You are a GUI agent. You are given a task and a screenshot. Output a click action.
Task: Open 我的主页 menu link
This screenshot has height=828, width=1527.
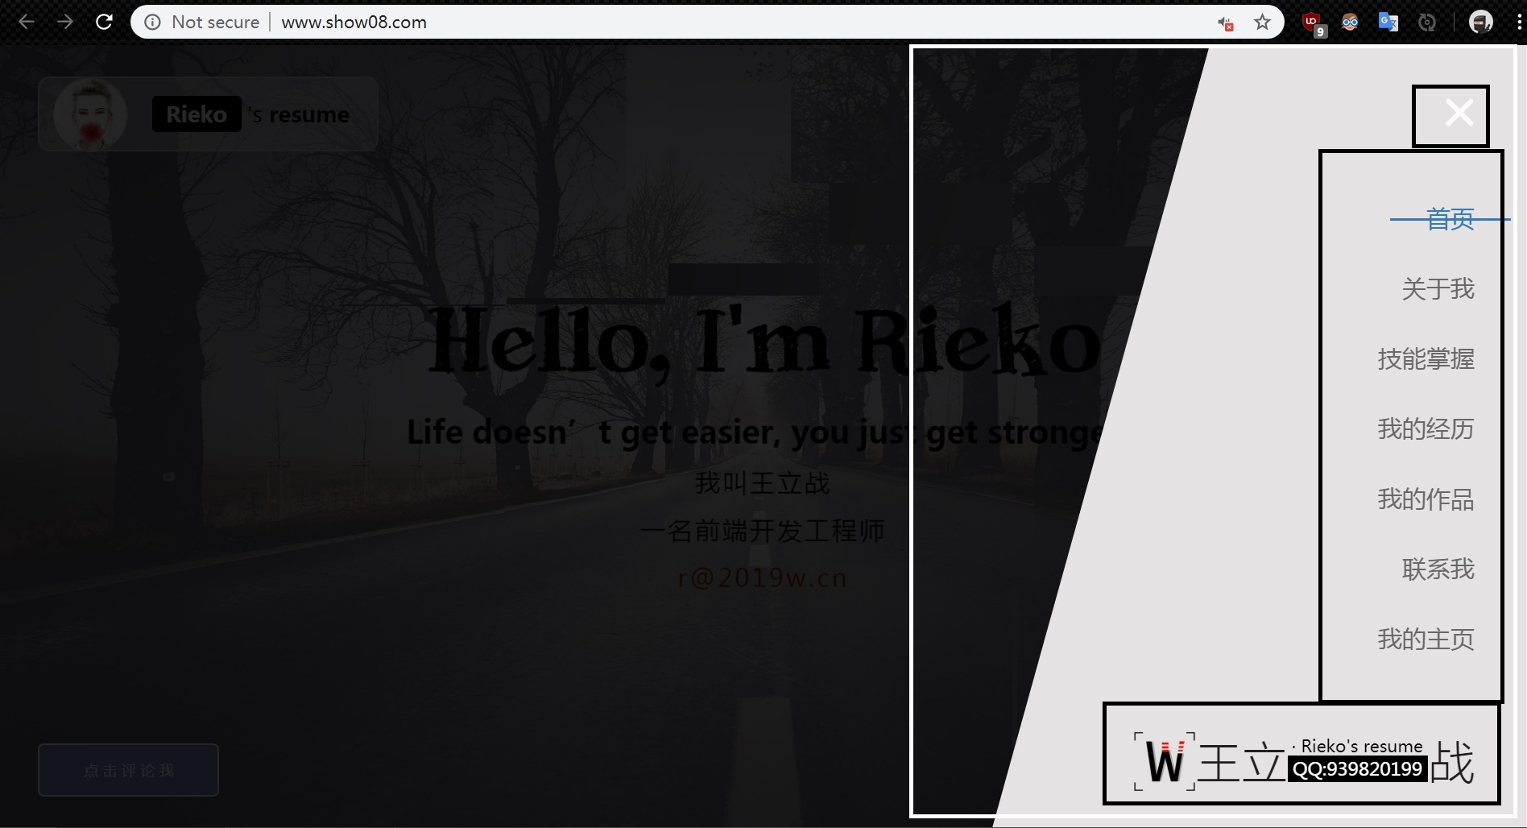1426,640
